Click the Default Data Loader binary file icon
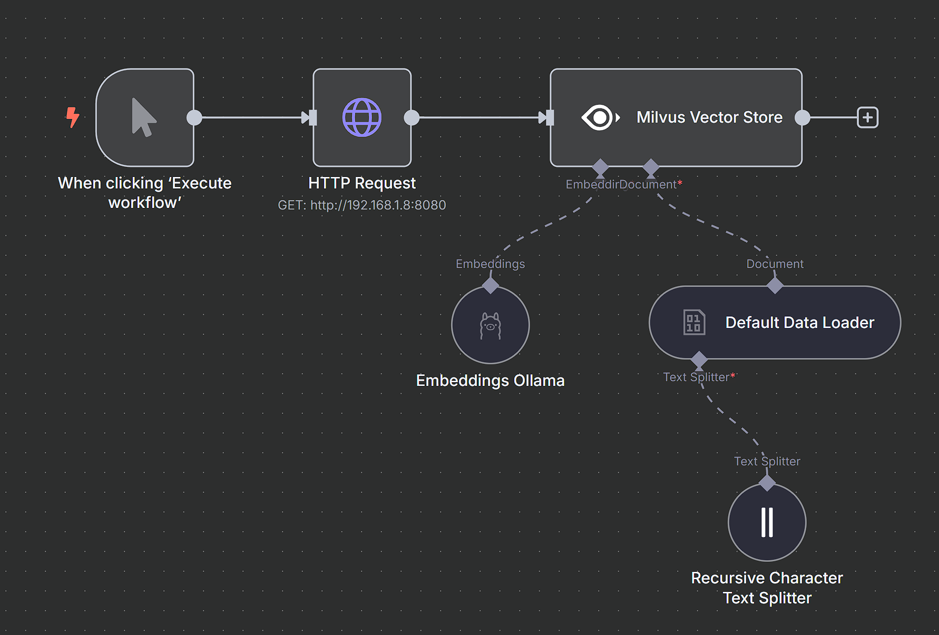This screenshot has height=635, width=939. pyautogui.click(x=694, y=322)
